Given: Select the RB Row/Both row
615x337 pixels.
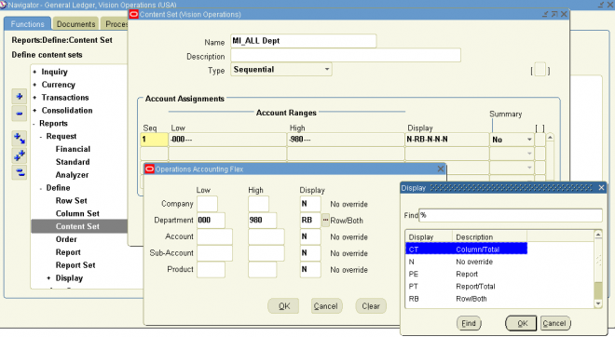Looking at the screenshot, I should pos(466,299).
